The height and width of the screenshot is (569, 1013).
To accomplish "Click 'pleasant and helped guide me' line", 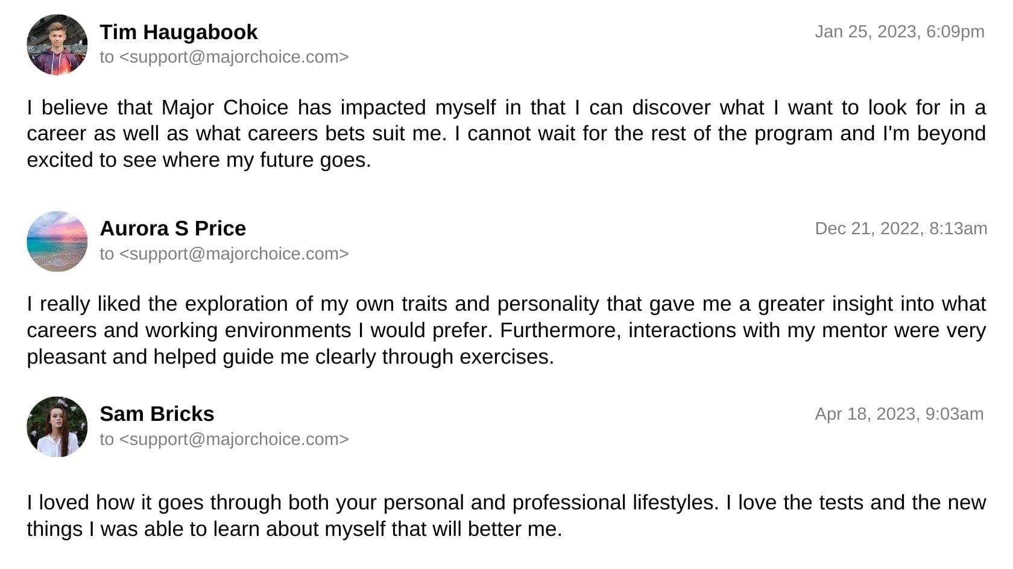I will [290, 356].
